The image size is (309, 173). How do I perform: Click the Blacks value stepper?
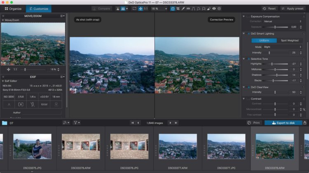(301, 81)
